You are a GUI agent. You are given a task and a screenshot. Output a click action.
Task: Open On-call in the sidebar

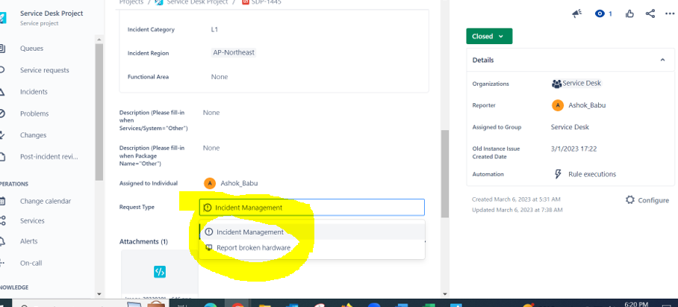(31, 263)
